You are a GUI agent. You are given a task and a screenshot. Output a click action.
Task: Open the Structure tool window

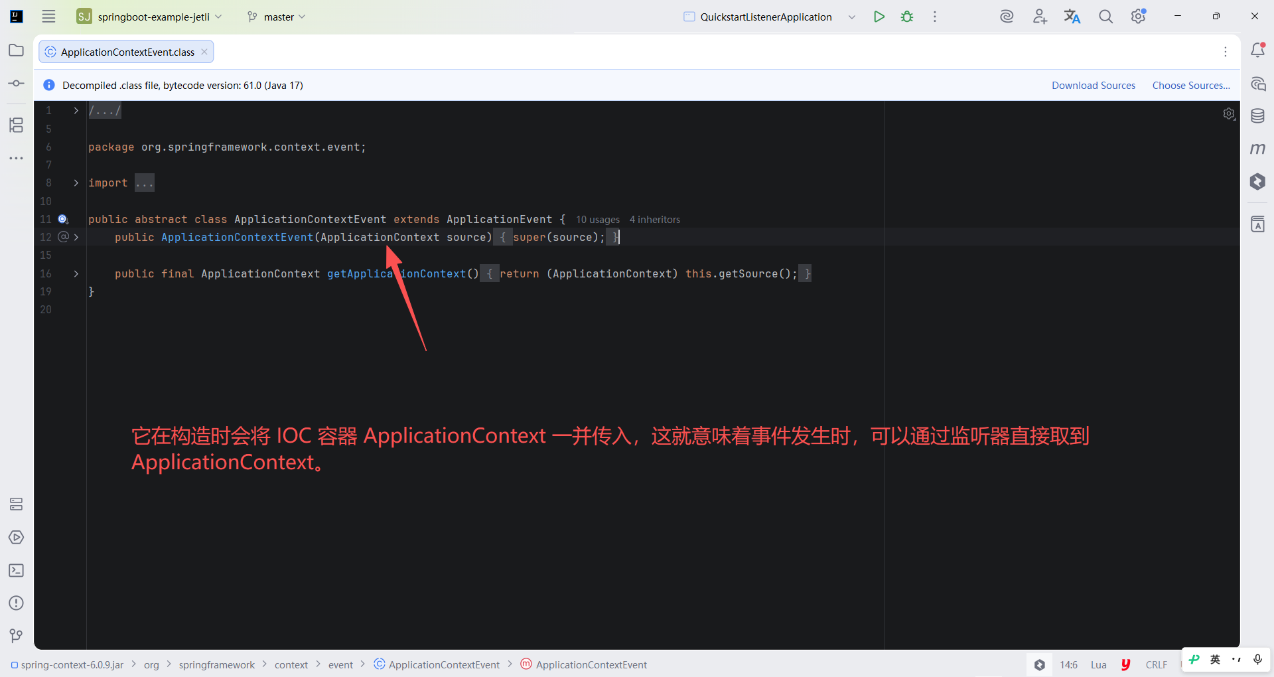point(17,125)
